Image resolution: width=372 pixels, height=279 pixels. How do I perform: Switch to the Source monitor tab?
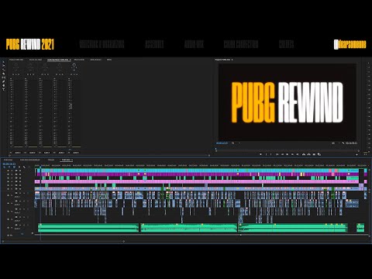point(36,60)
